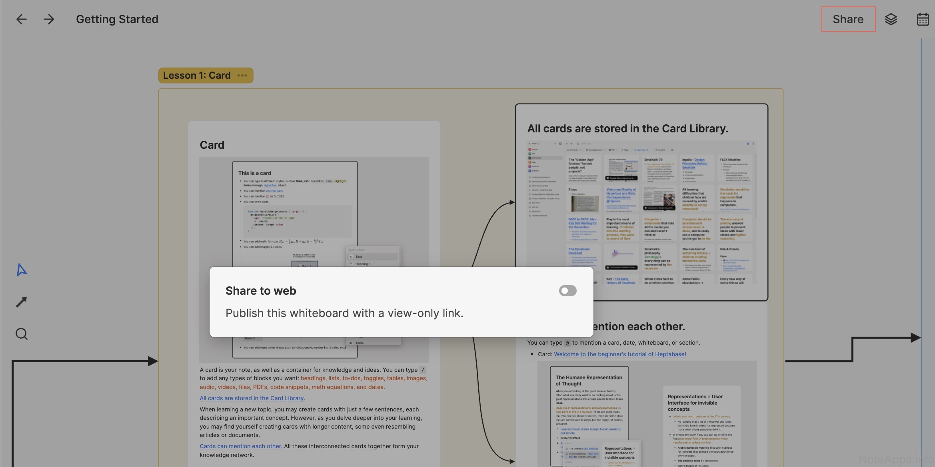
Task: Select the pointer selection tool
Action: point(22,270)
